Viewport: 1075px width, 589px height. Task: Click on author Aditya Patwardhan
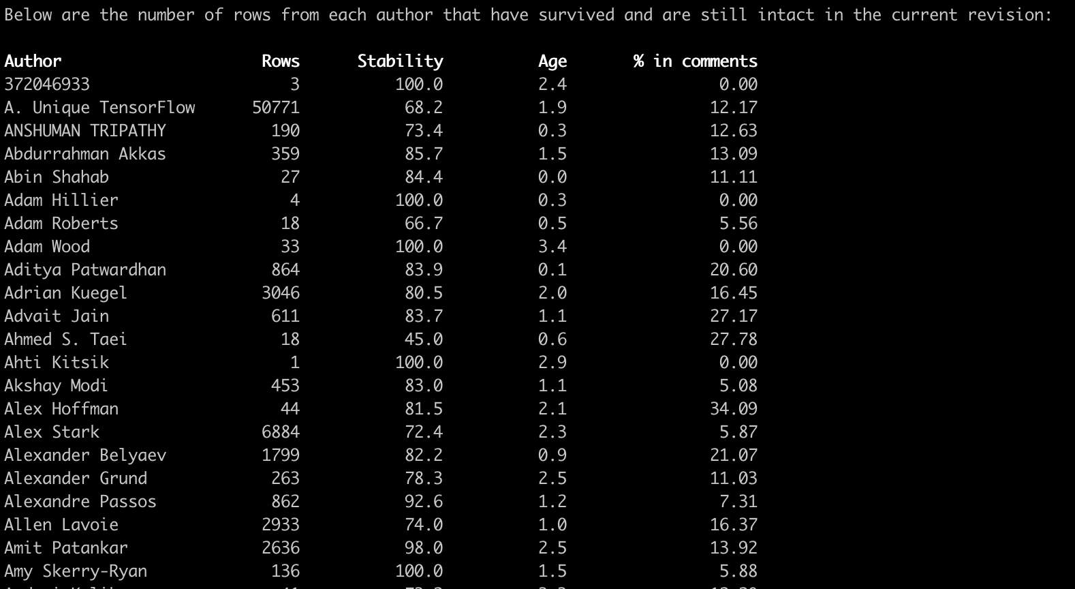(85, 270)
